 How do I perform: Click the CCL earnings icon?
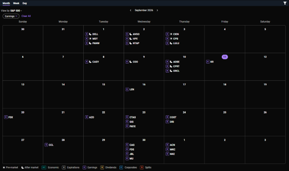click(46, 145)
